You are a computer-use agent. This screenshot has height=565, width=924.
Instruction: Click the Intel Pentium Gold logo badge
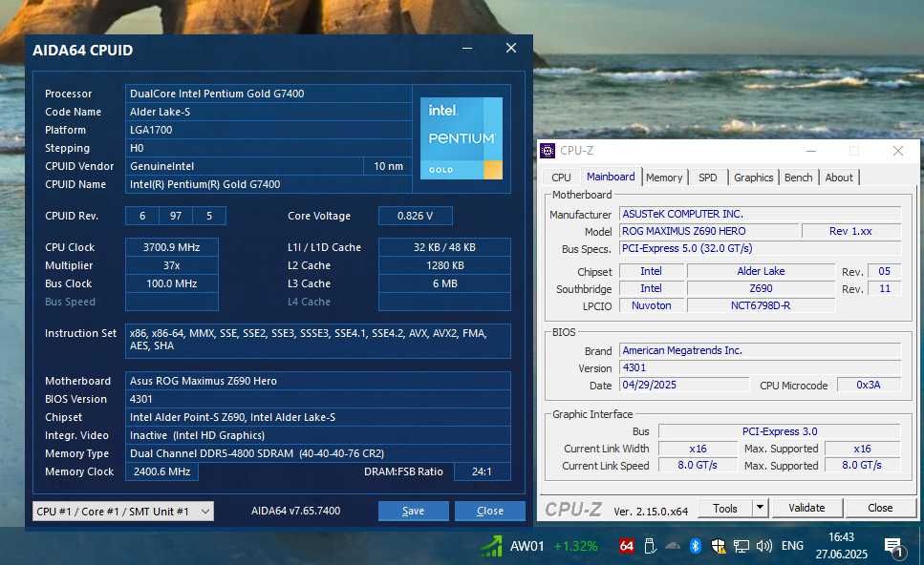(x=461, y=138)
